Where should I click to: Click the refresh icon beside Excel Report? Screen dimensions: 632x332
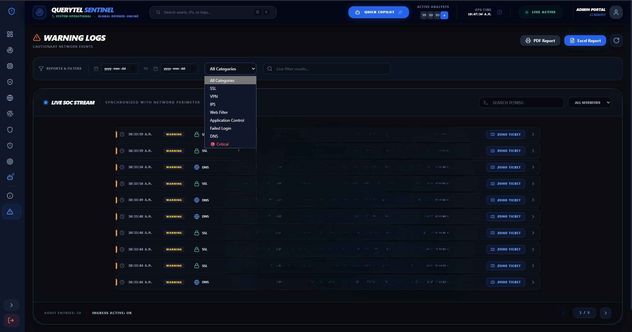(616, 40)
